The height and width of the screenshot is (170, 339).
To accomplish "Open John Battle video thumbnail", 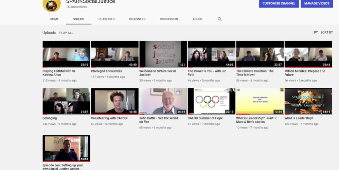I will [163, 101].
